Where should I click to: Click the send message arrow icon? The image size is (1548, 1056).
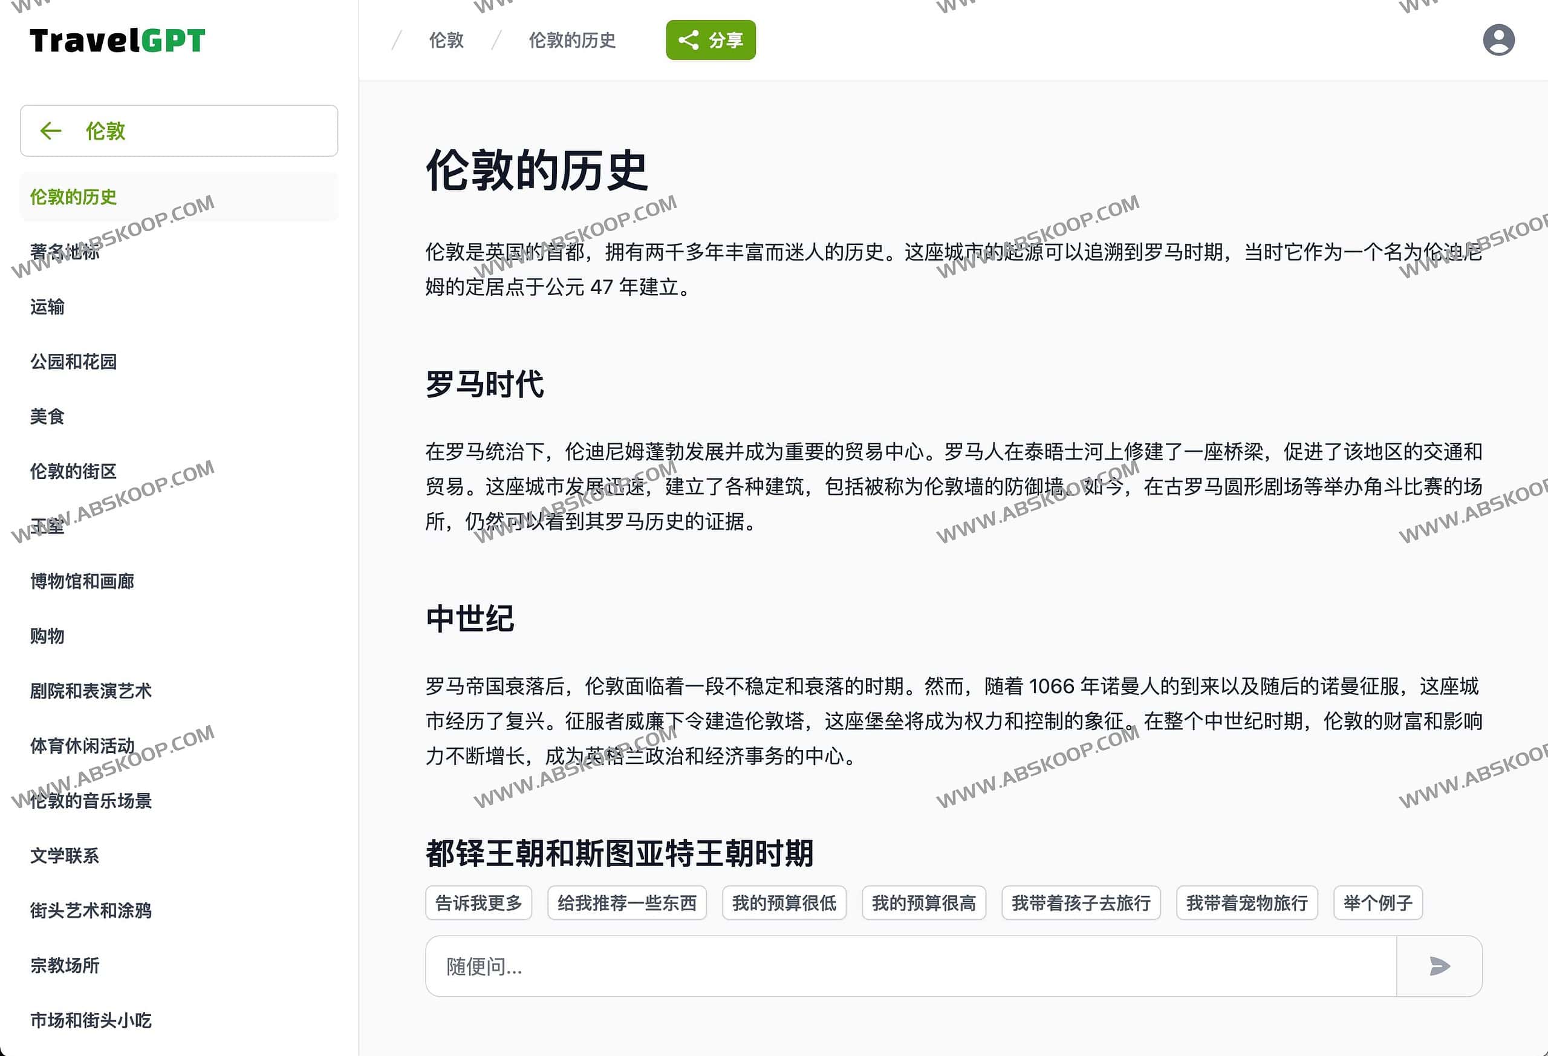pos(1439,965)
